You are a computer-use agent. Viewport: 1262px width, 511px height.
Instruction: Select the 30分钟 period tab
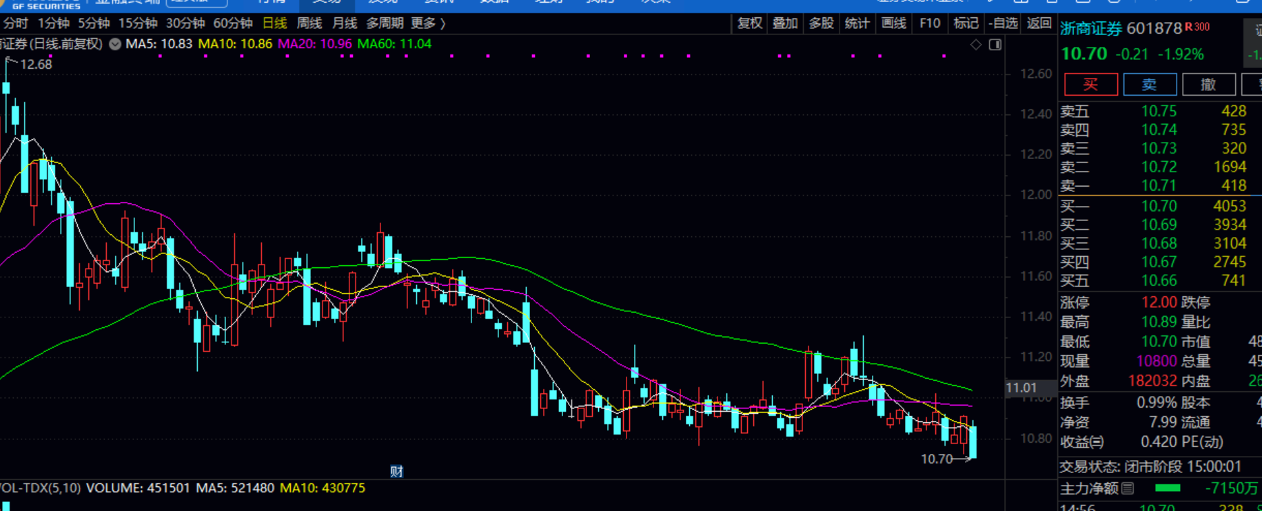coord(185,23)
